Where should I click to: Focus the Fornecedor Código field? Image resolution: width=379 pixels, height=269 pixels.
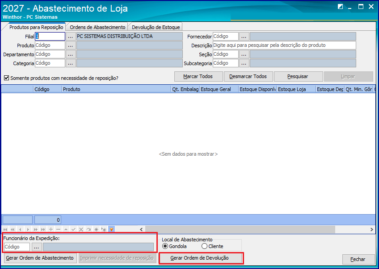(226, 37)
